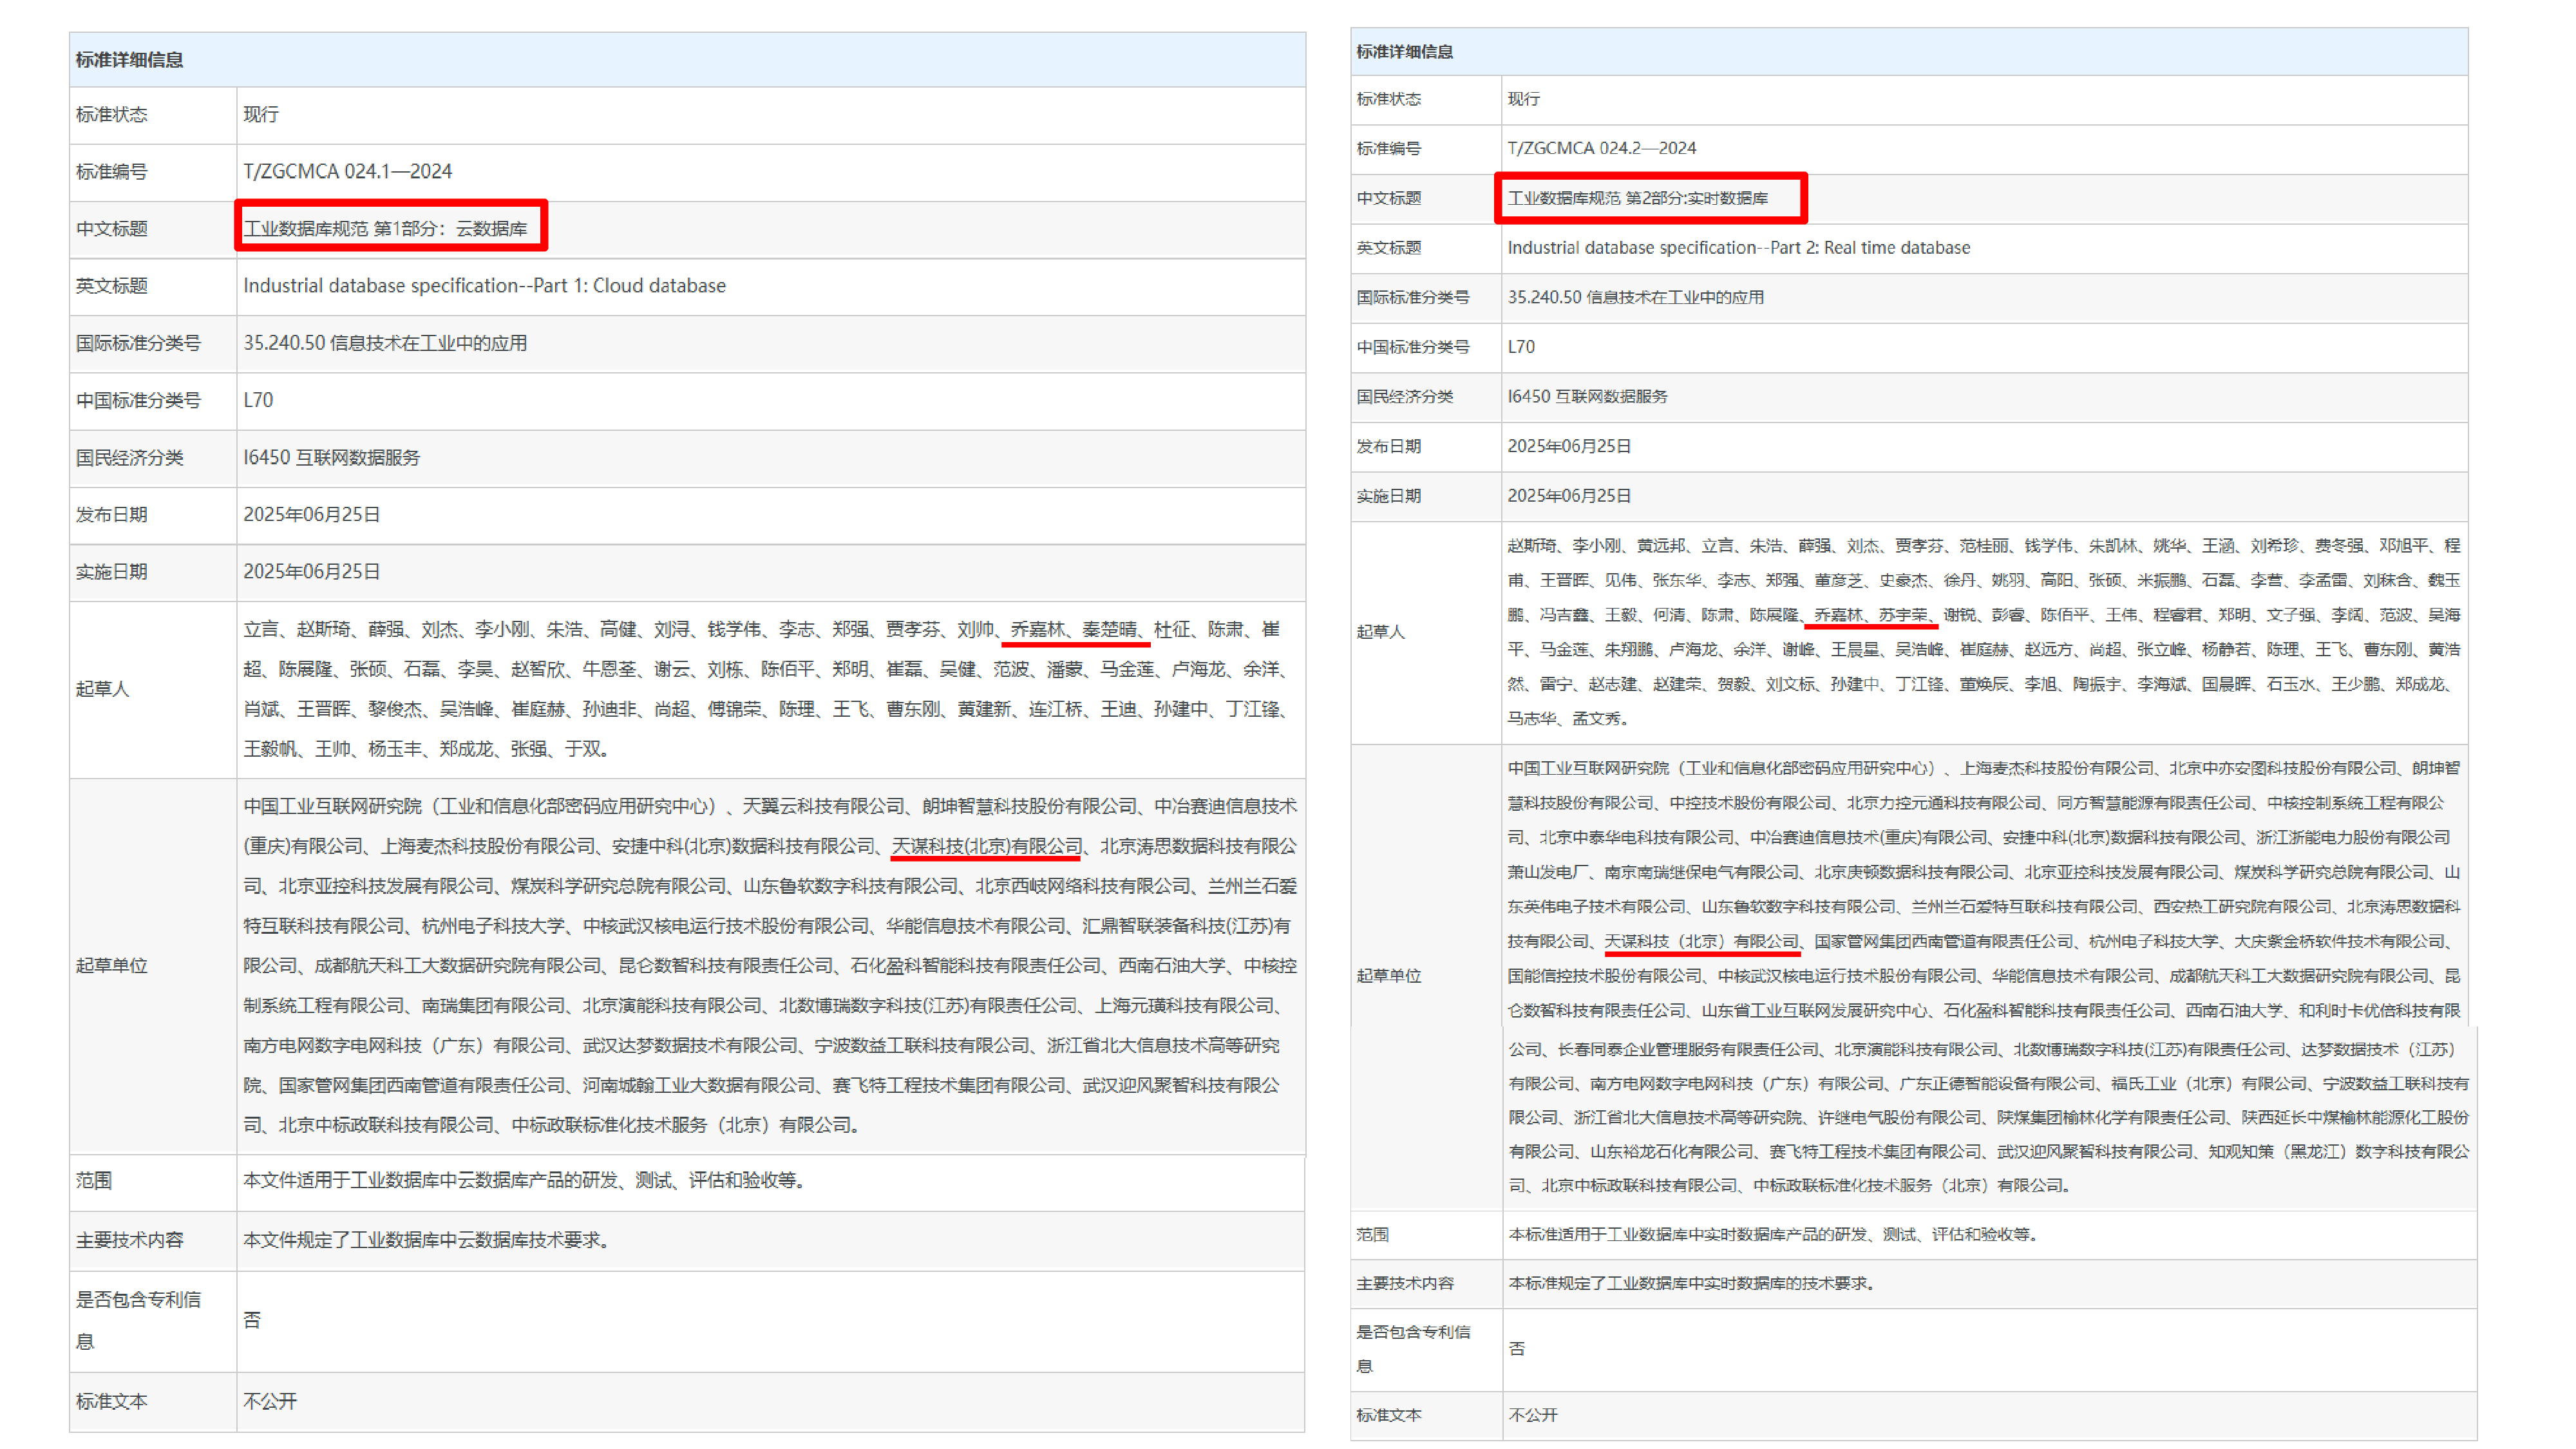The image size is (2576, 1449).
Task: Click underlined 天谋科技(北京)有限公司 in left table
Action: tap(986, 846)
